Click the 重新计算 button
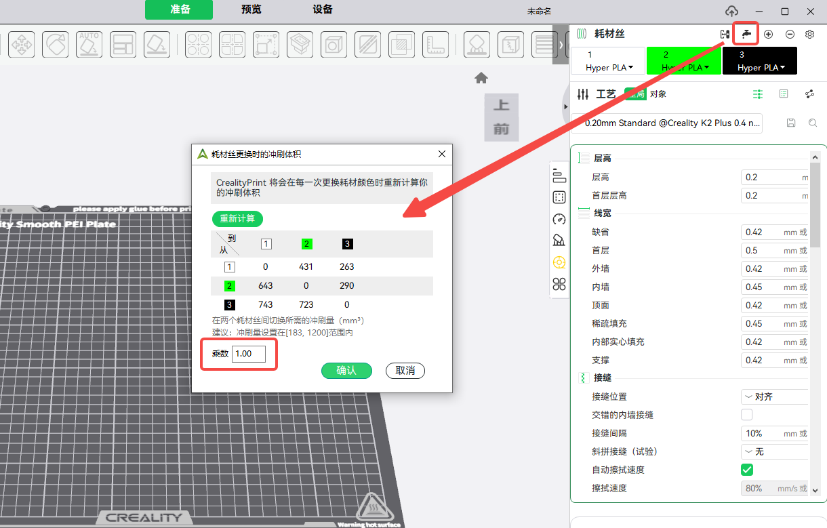The image size is (827, 528). click(x=237, y=219)
